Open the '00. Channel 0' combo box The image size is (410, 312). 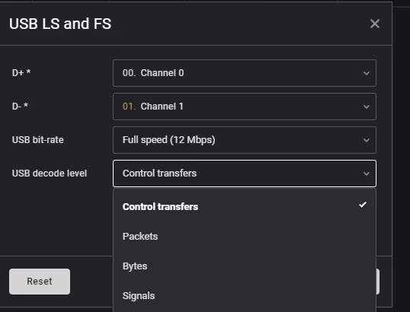pyautogui.click(x=245, y=73)
